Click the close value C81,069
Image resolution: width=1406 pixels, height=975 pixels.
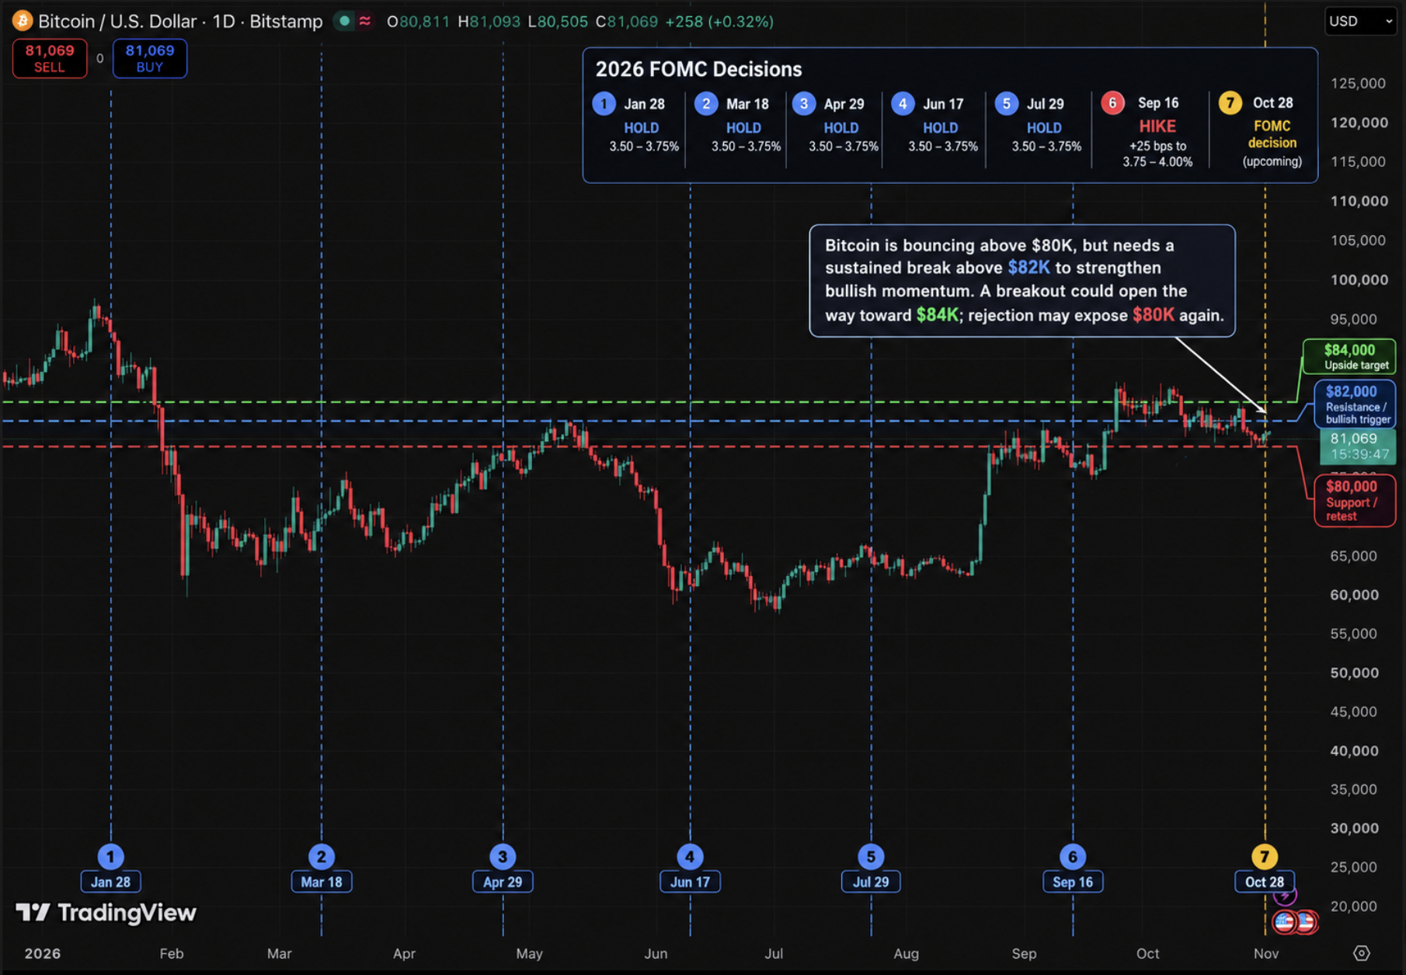[626, 22]
